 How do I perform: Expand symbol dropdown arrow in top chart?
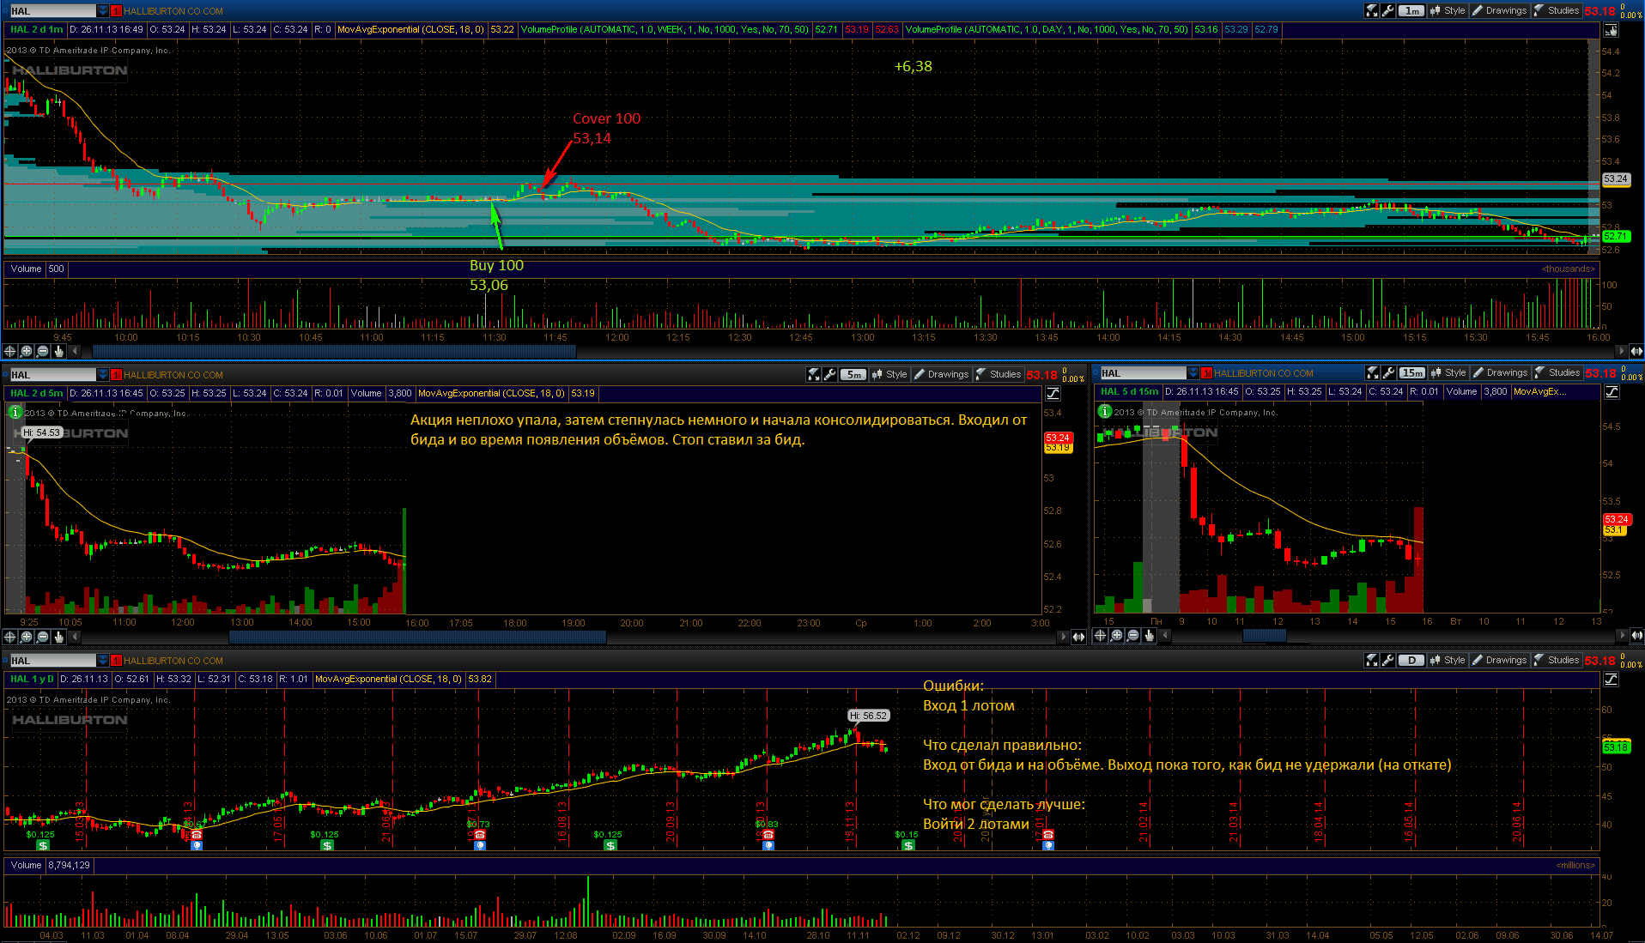click(103, 11)
